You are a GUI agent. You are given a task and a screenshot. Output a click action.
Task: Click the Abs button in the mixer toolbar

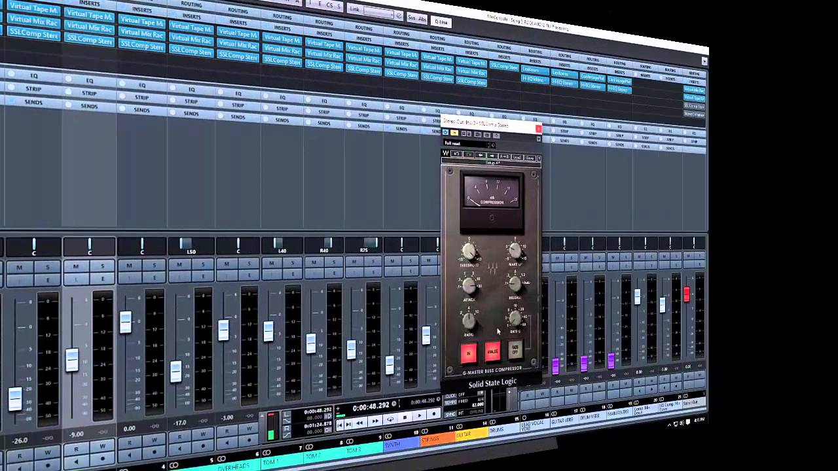(422, 19)
